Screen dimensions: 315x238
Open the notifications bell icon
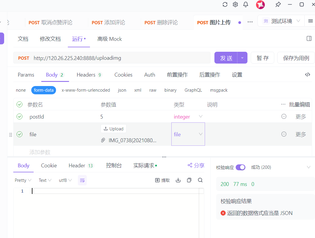pyautogui.click(x=245, y=4)
